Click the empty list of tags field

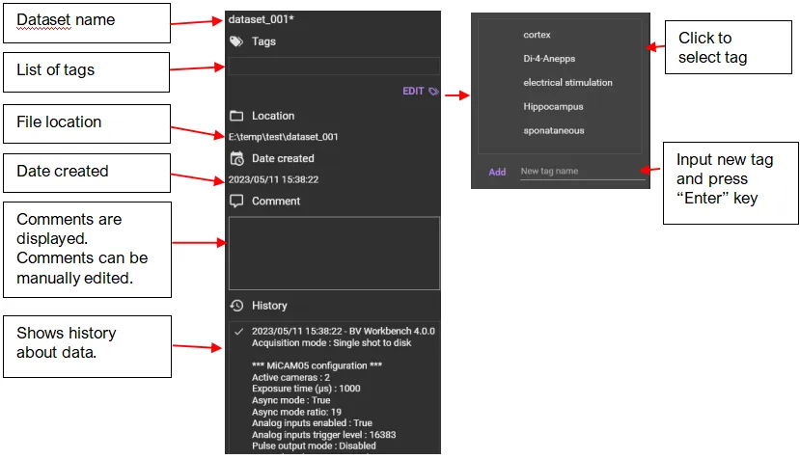(x=334, y=67)
